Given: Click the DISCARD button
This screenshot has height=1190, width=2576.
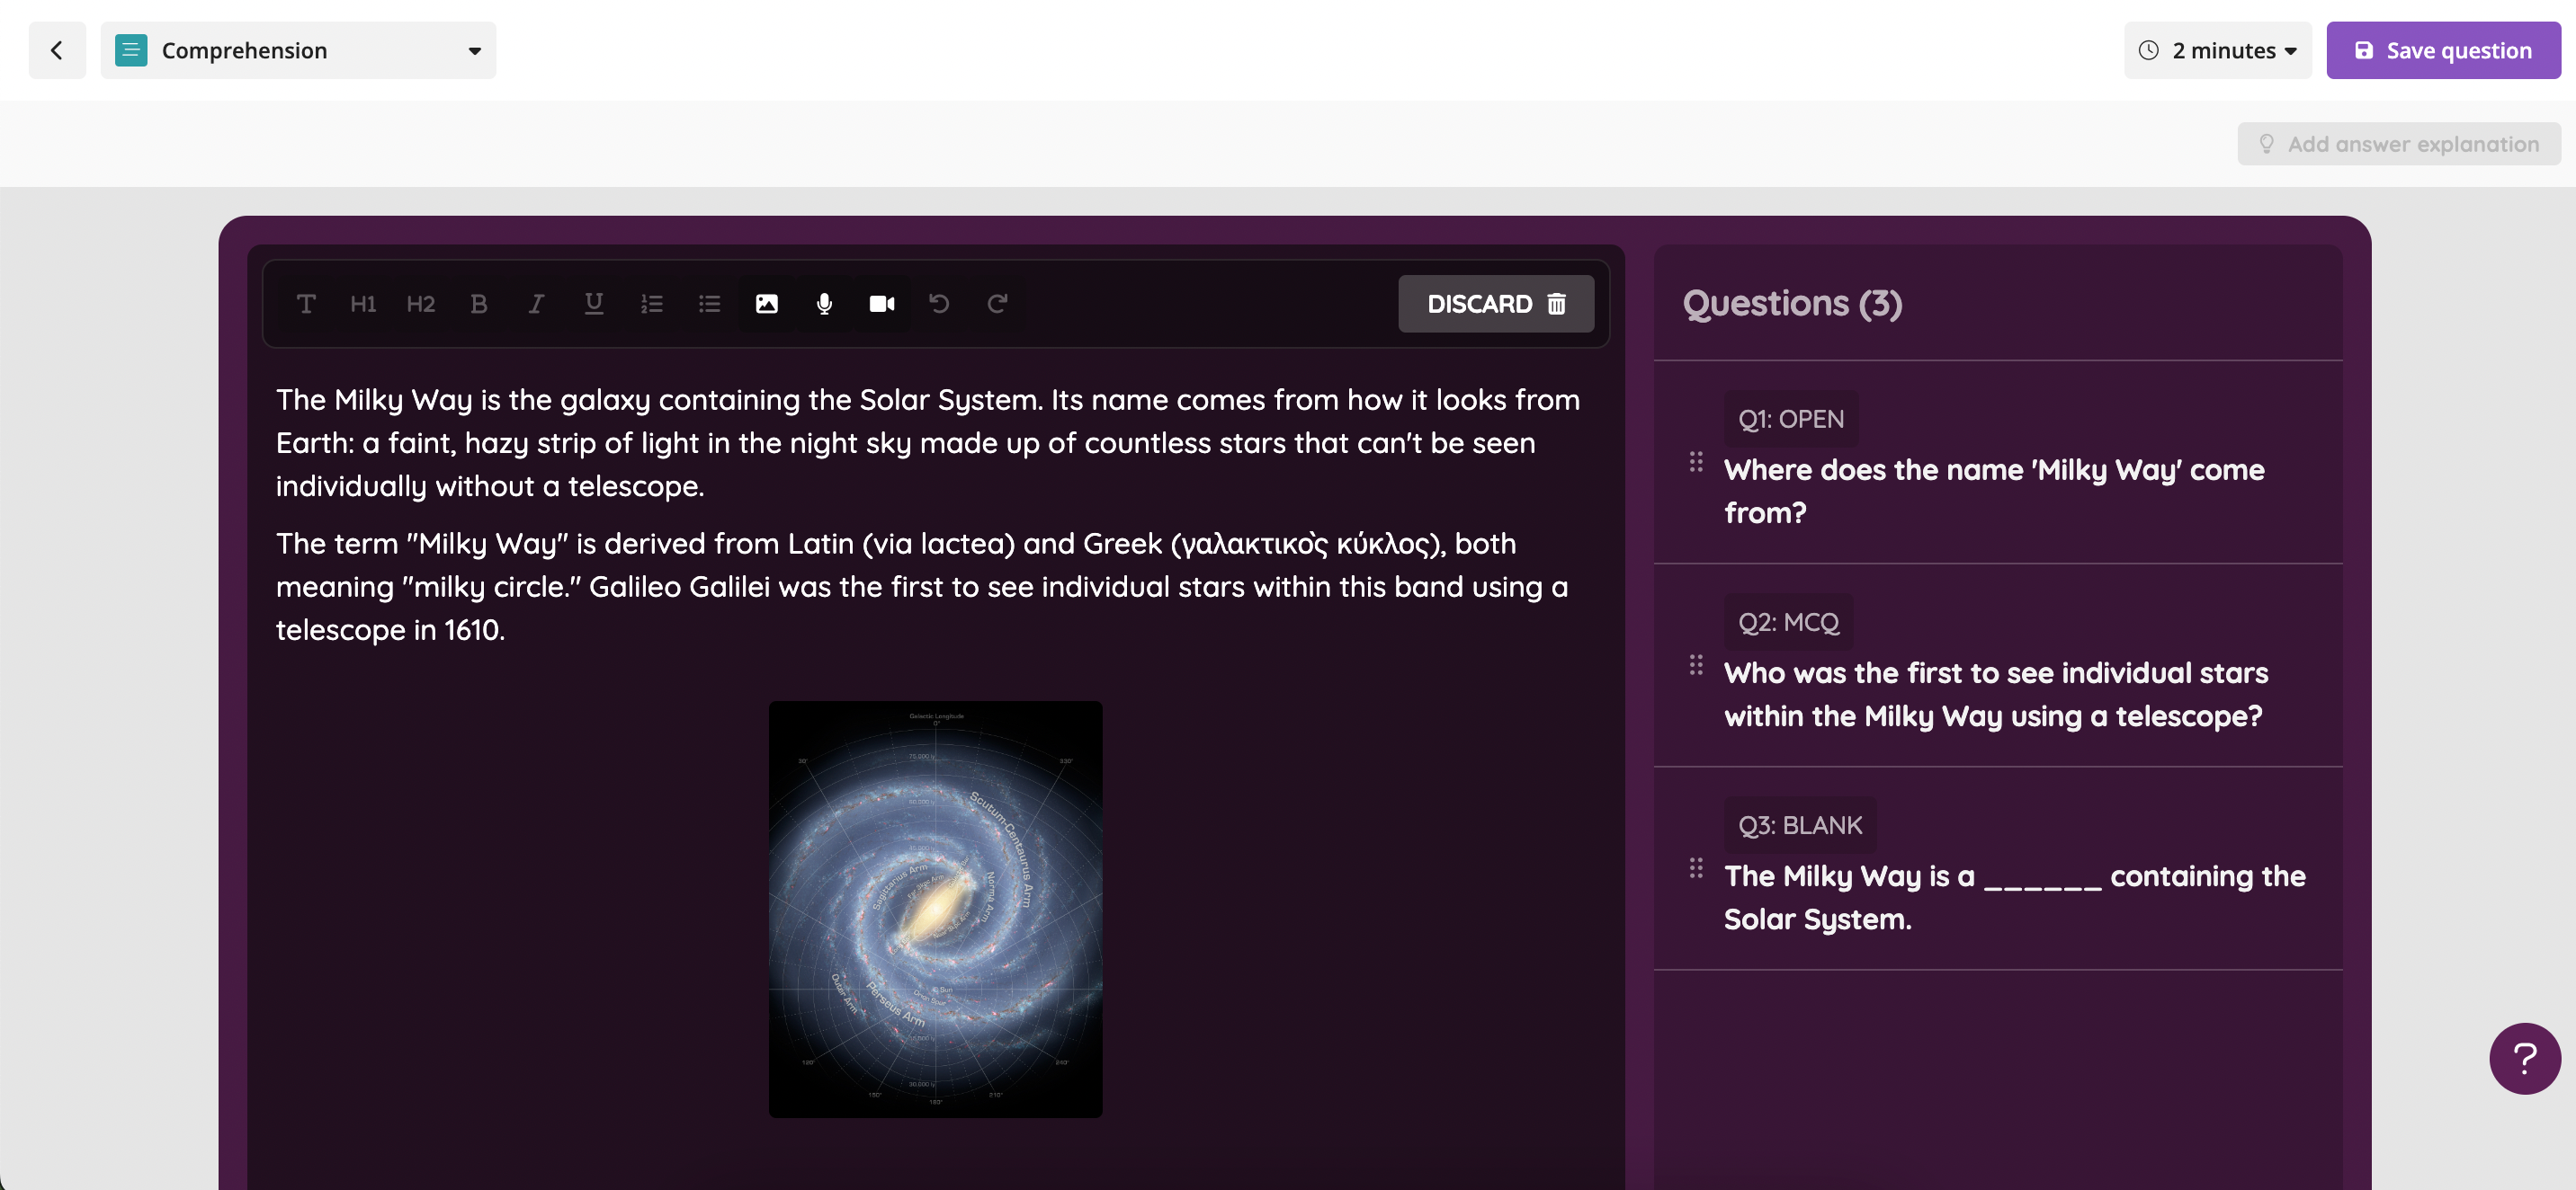Looking at the screenshot, I should 1495,304.
